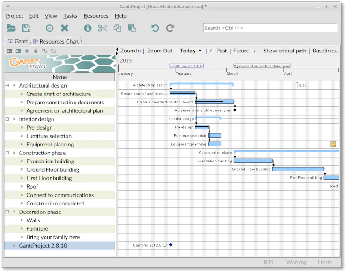Select Equipment planning task row
Image resolution: width=345 pixels, height=271 pixels.
pos(60,145)
